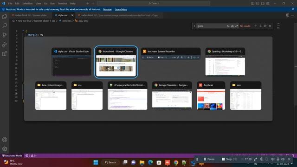Viewport: 297px width, 167px height.
Task: Switch to AnyDesk window thumbnail
Action: tap(211, 96)
